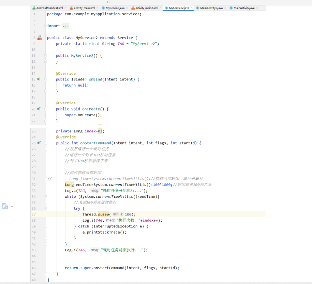Click the onCreate method name on line 20
The width and height of the screenshot is (312, 284).
[x=91, y=109]
